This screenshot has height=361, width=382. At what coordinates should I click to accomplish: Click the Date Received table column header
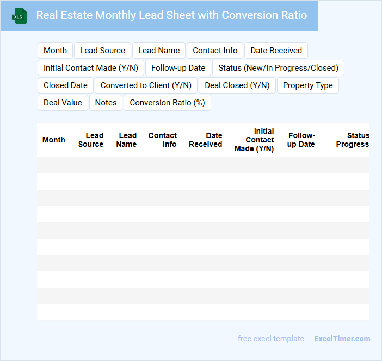click(x=206, y=140)
